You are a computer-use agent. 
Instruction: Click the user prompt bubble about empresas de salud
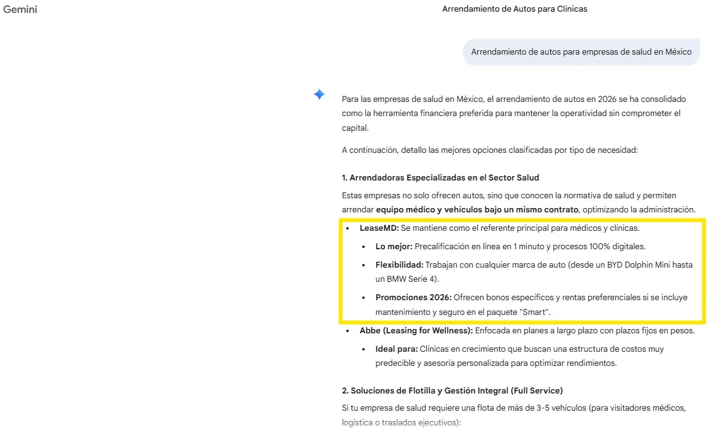coord(581,52)
